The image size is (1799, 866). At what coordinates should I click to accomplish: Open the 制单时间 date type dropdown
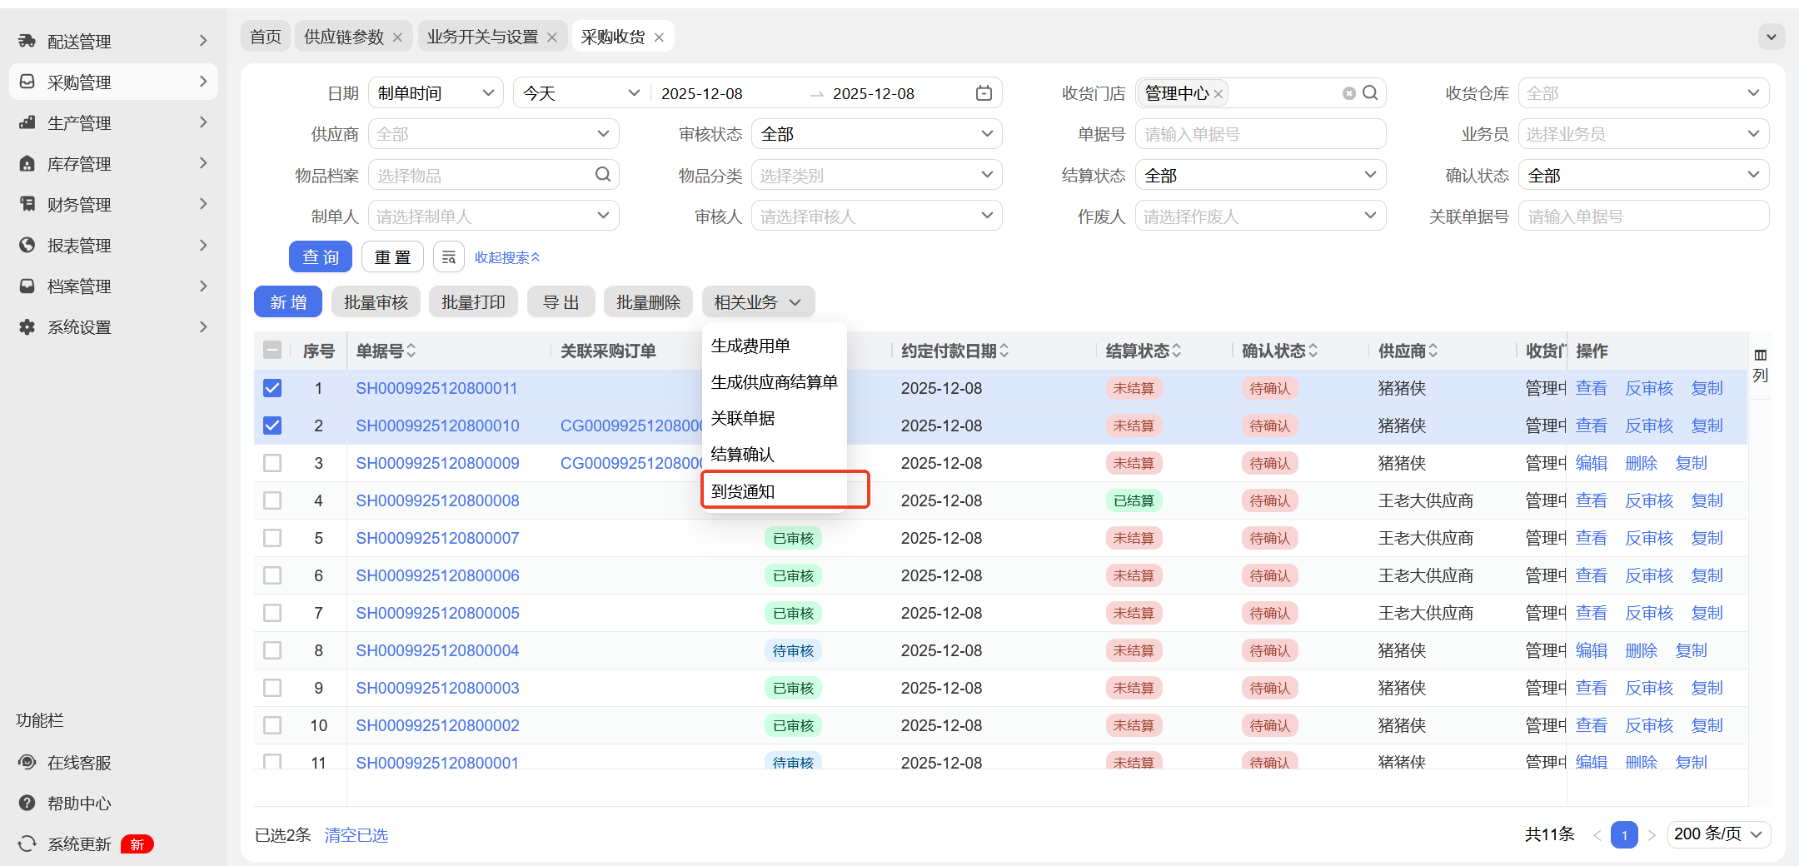436,93
